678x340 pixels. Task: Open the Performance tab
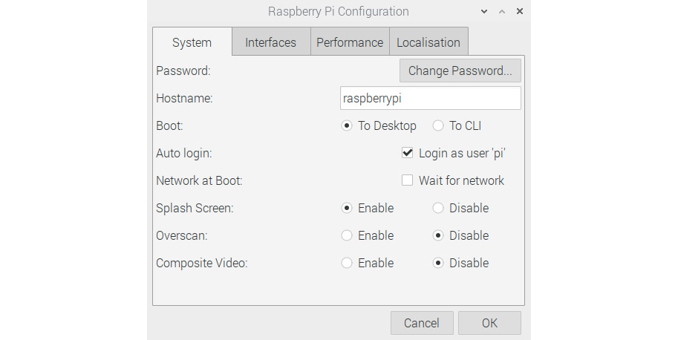coord(350,42)
